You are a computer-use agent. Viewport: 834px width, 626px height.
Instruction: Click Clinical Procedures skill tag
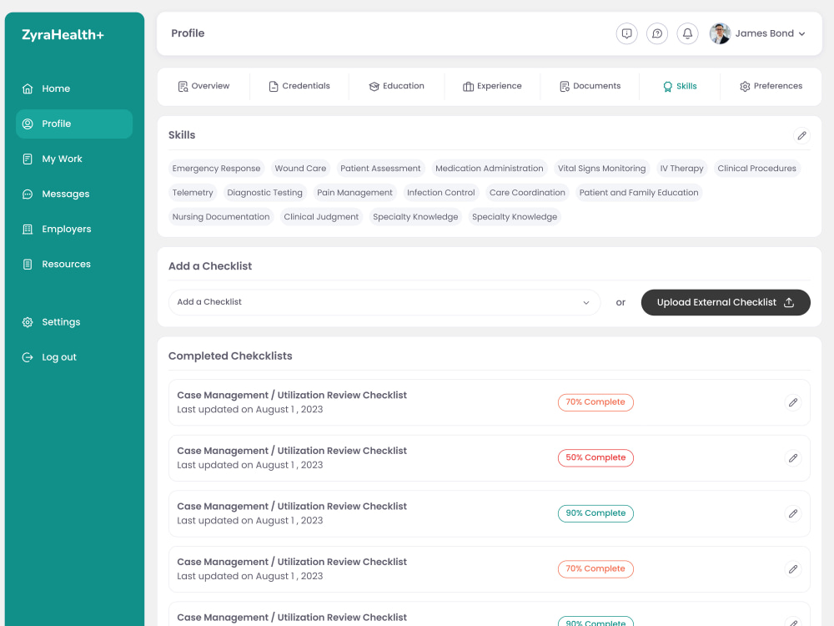pos(756,169)
